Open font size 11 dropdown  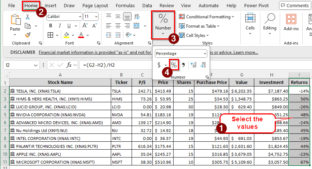coord(96,17)
